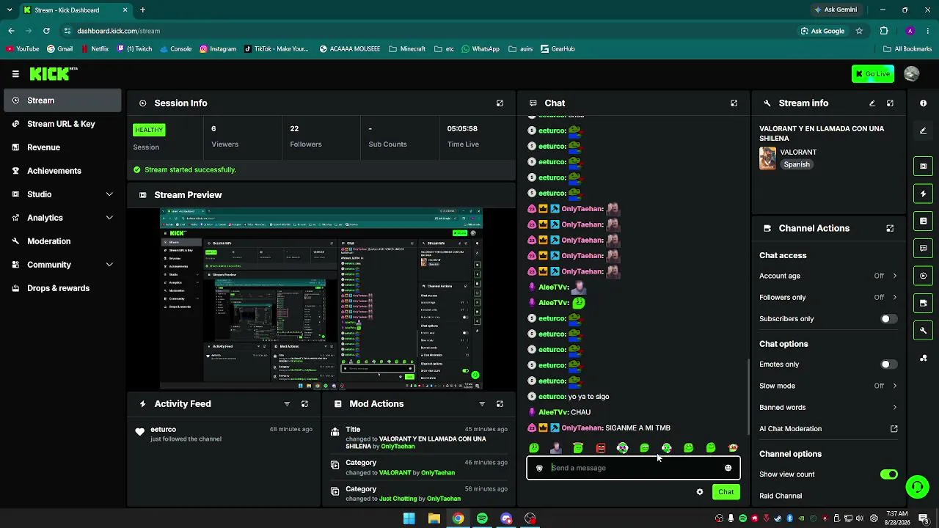This screenshot has width=939, height=528.
Task: Open Banned words settings
Action: [828, 407]
